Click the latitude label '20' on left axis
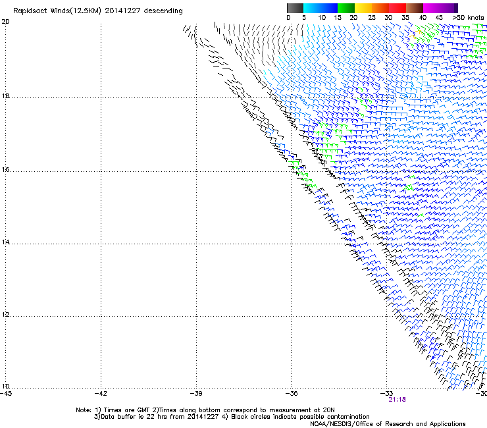The width and height of the screenshot is (487, 428). [5, 22]
